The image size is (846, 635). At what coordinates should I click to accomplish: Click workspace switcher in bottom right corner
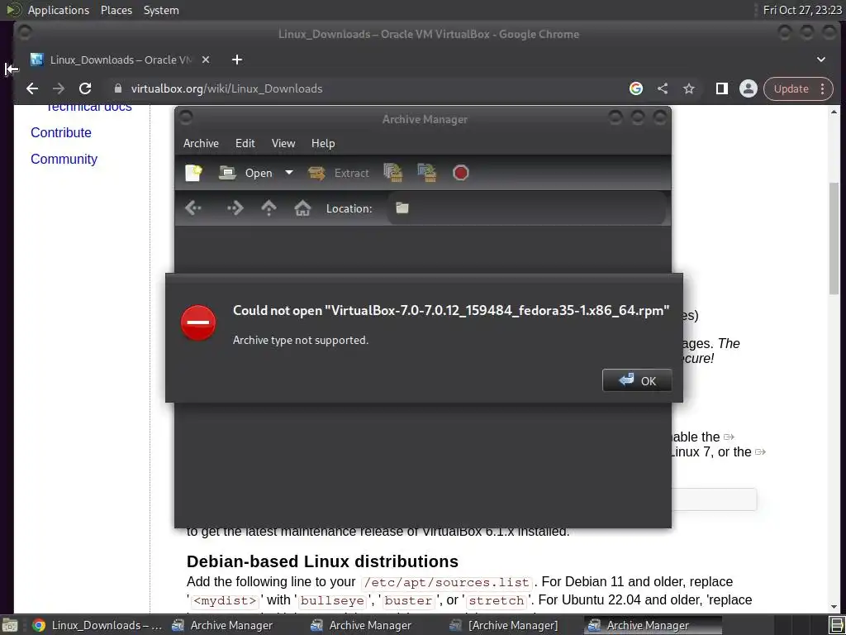click(837, 626)
